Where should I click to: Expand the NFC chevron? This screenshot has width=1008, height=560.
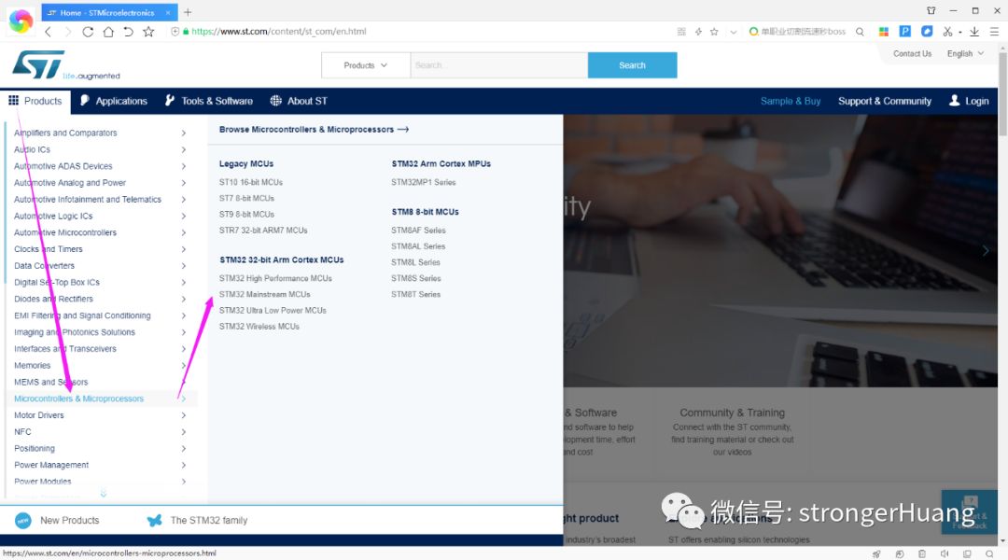(x=183, y=432)
